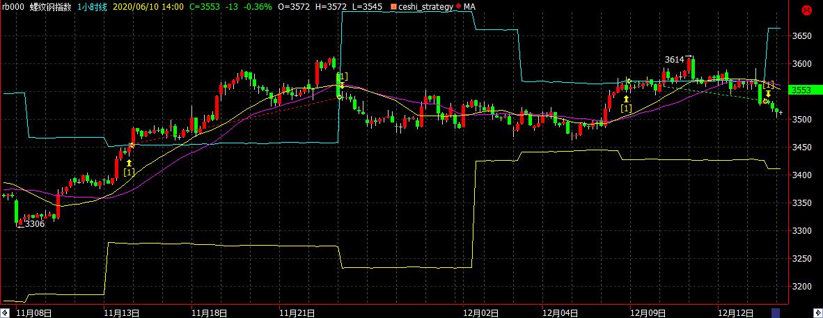Click the 3600 price axis label
The image size is (823, 318).
[x=802, y=64]
